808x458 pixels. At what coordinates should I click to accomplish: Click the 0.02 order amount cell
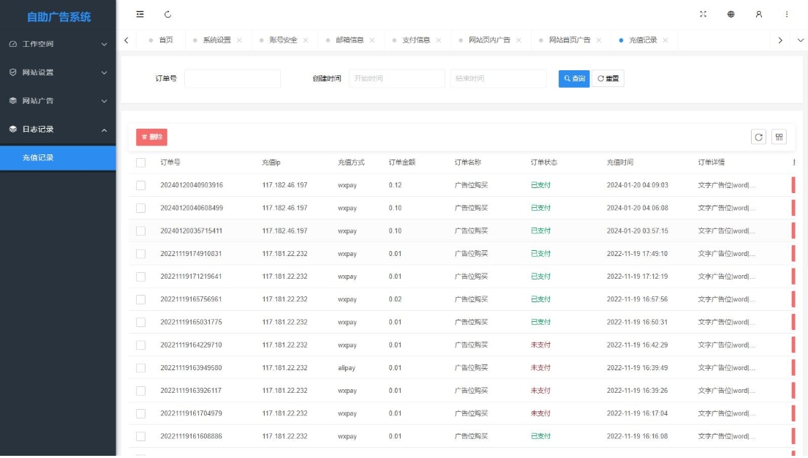click(x=396, y=299)
